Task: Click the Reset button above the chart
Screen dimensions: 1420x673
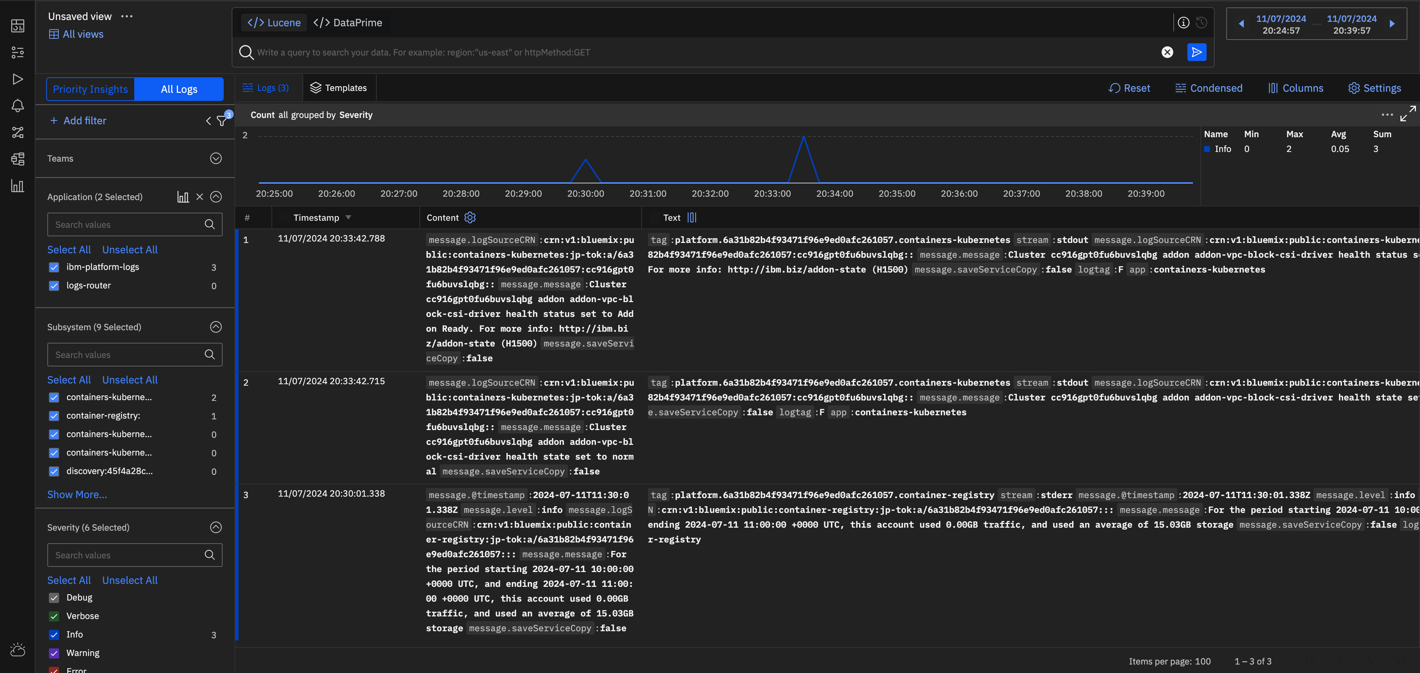Action: (x=1129, y=88)
